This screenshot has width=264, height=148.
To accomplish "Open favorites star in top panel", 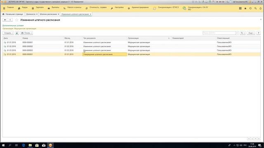I will (x=245, y=8).
